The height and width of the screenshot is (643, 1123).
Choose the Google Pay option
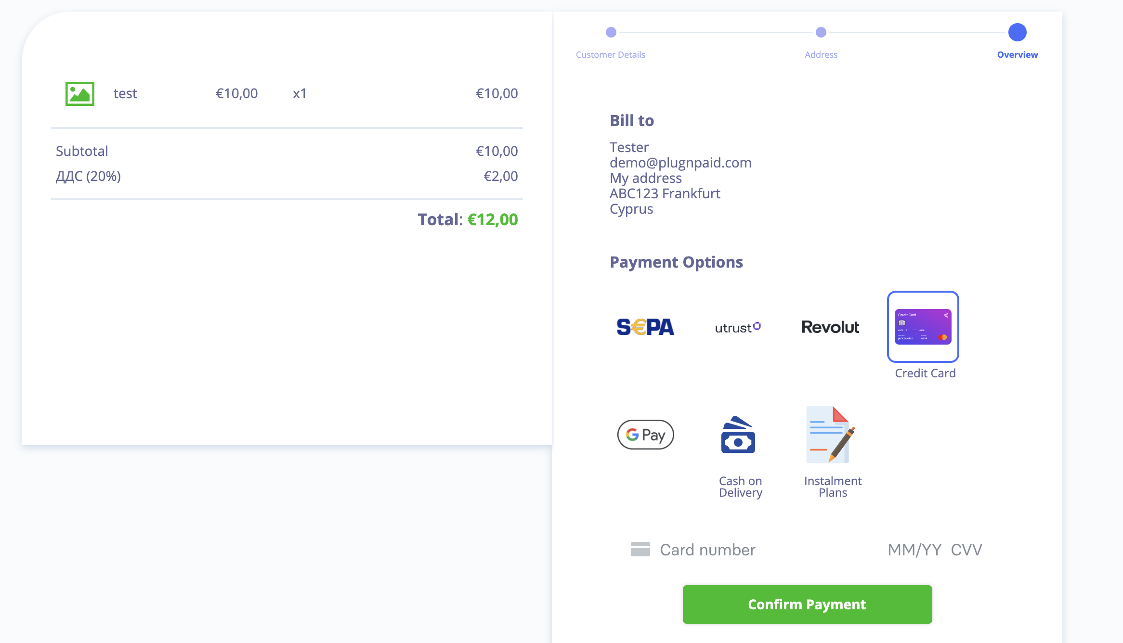[x=645, y=435]
